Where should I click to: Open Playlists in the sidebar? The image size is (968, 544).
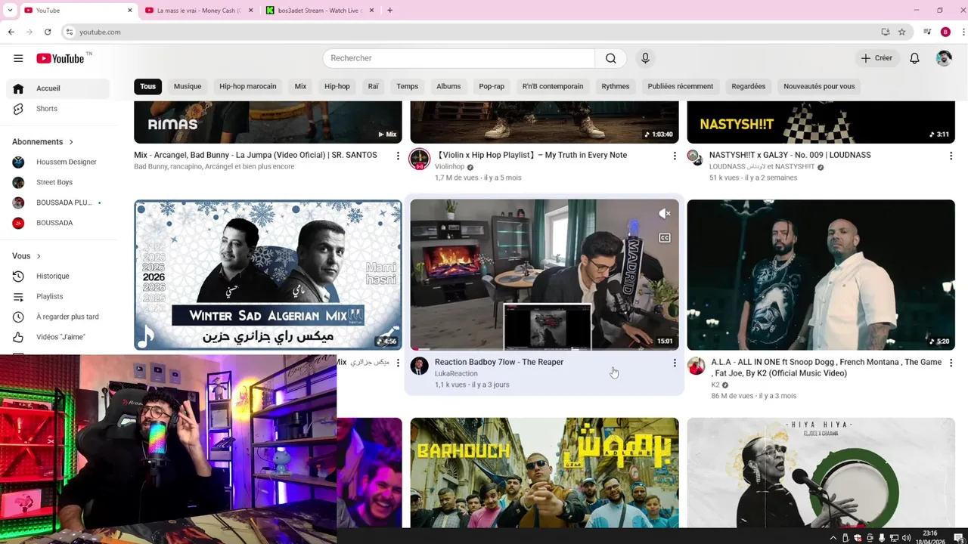pos(57,297)
